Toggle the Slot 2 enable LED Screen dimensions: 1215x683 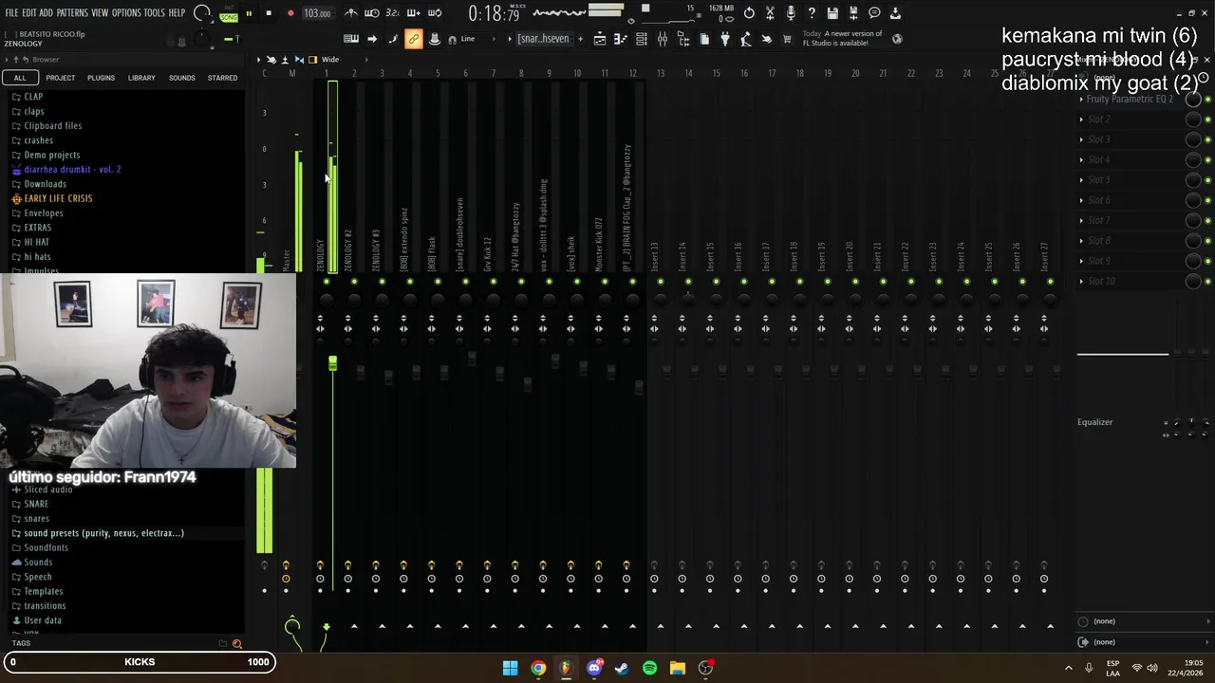click(x=1207, y=120)
